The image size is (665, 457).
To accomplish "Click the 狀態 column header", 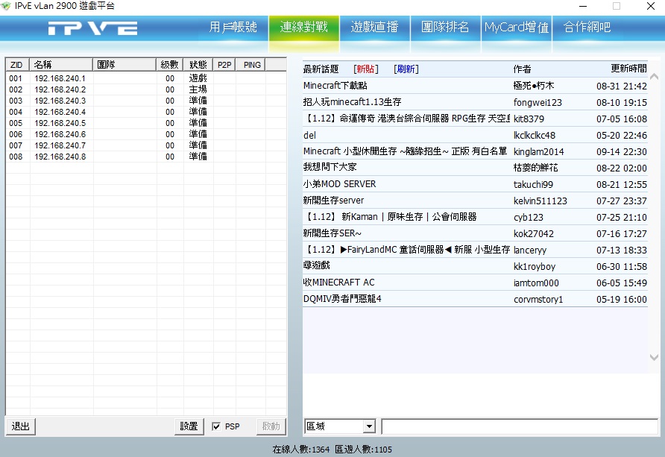I will point(198,65).
